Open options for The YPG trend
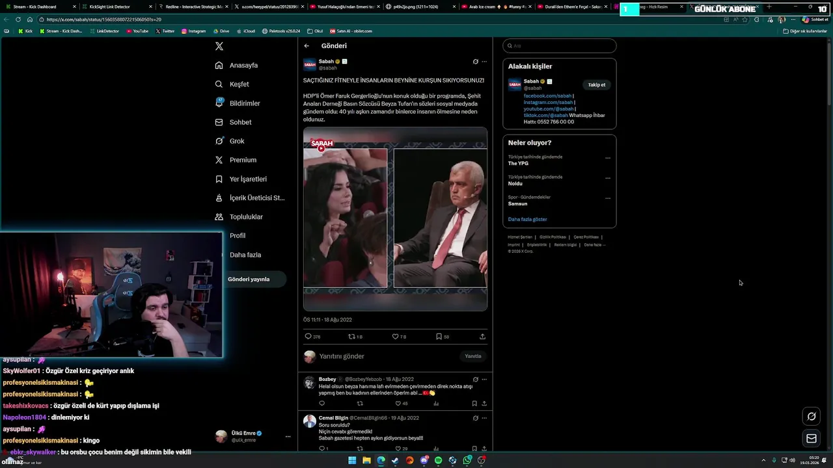 pos(608,158)
